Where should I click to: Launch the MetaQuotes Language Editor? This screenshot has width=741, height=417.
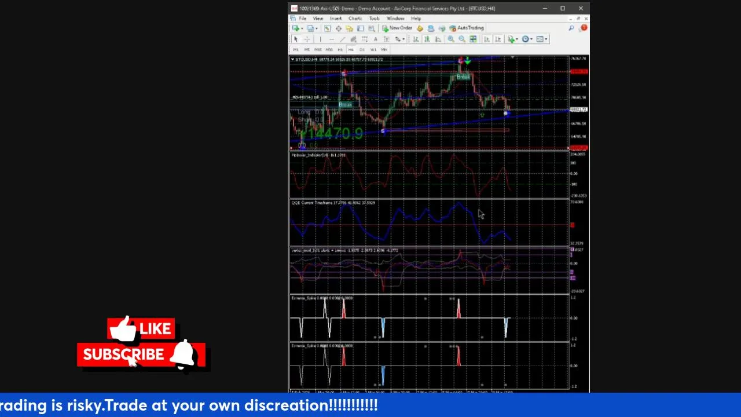tap(420, 28)
